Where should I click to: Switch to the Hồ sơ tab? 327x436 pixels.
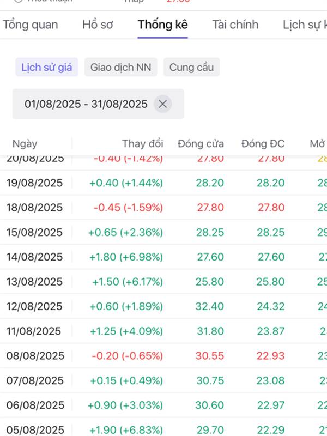(x=98, y=25)
